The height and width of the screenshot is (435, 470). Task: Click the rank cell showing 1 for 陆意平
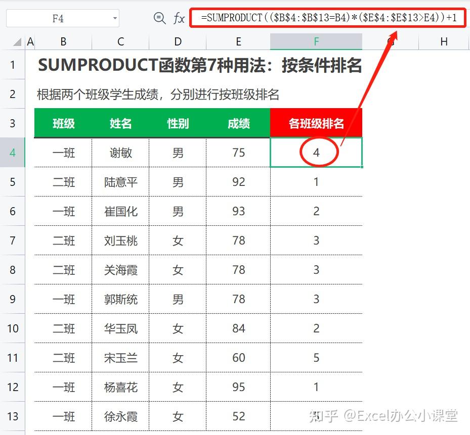pyautogui.click(x=316, y=181)
